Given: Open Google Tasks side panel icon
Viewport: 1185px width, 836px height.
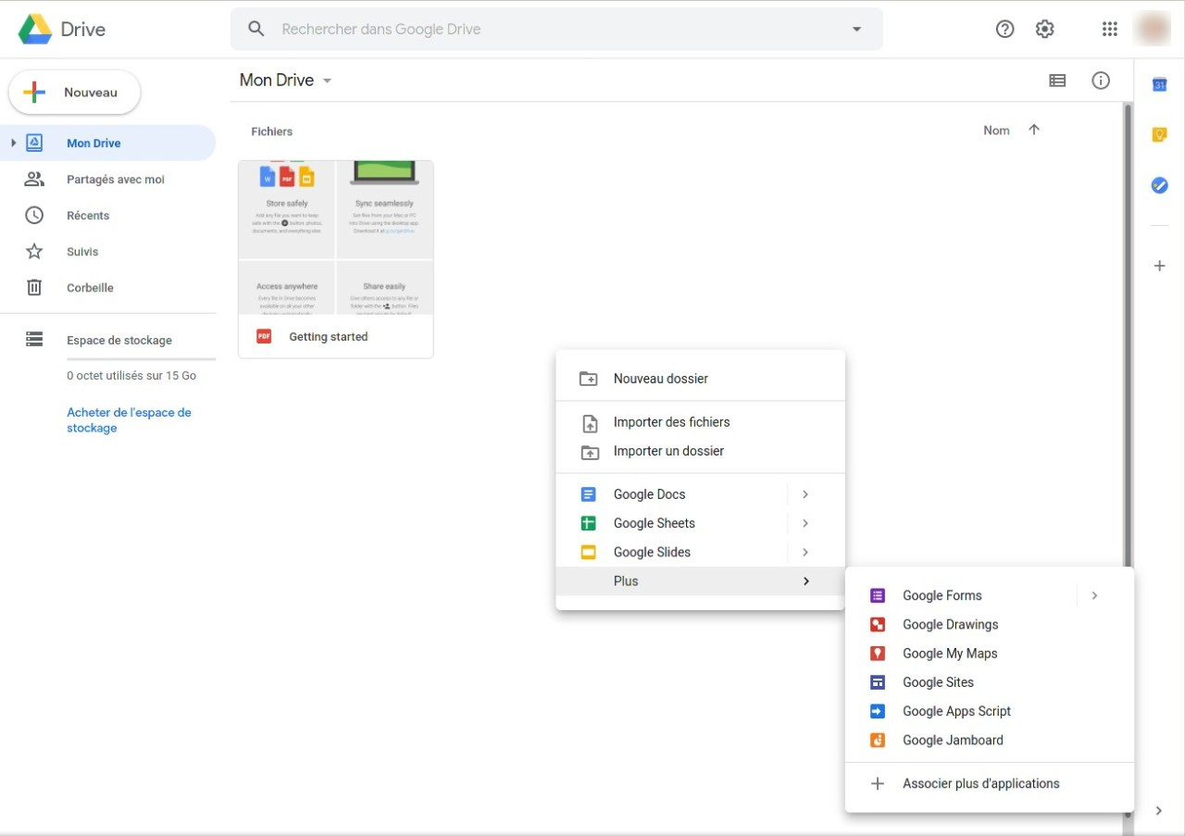Looking at the screenshot, I should 1159,185.
